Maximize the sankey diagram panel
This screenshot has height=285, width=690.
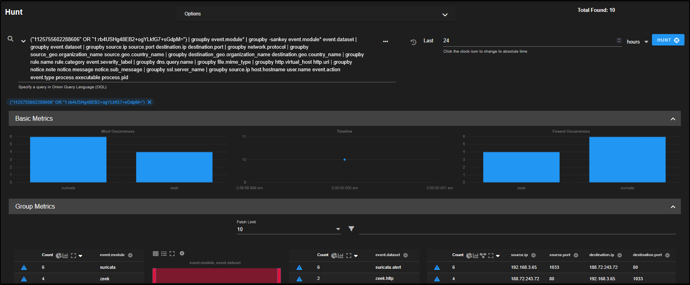click(172, 254)
